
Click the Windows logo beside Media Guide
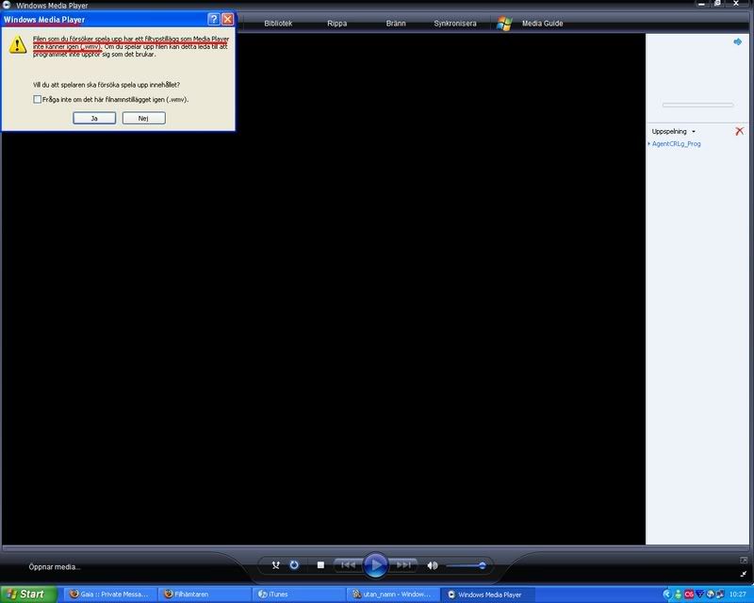504,23
